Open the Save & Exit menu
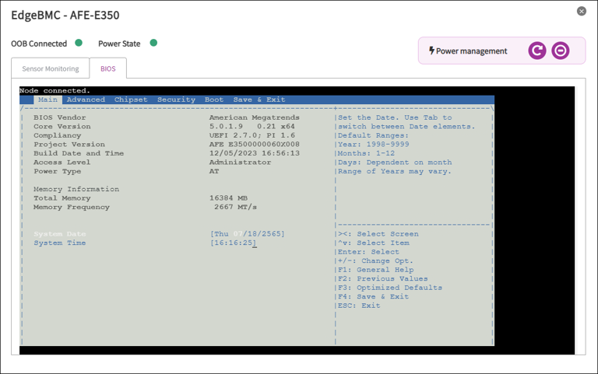598x374 pixels. pyautogui.click(x=259, y=100)
